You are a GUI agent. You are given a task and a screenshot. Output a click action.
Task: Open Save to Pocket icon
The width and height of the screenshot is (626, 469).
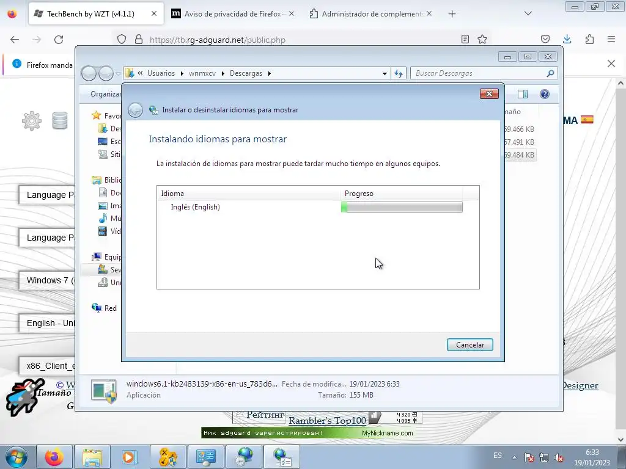pos(545,39)
